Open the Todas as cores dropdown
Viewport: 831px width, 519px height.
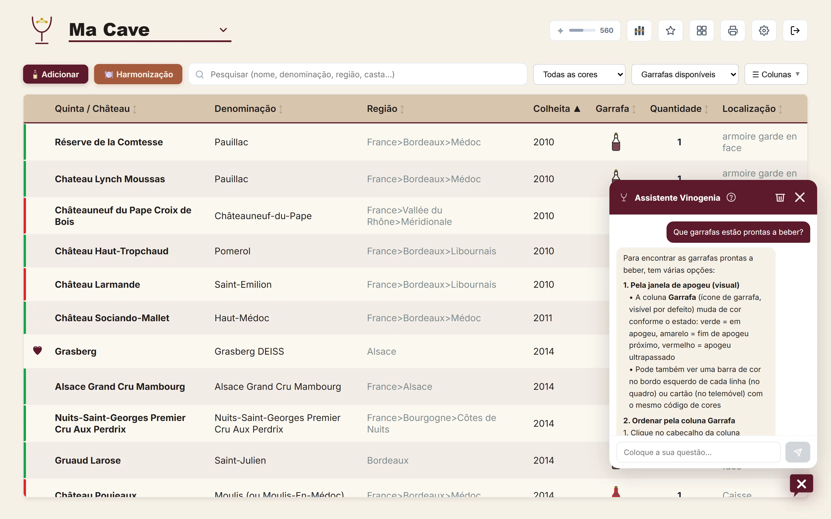click(579, 74)
